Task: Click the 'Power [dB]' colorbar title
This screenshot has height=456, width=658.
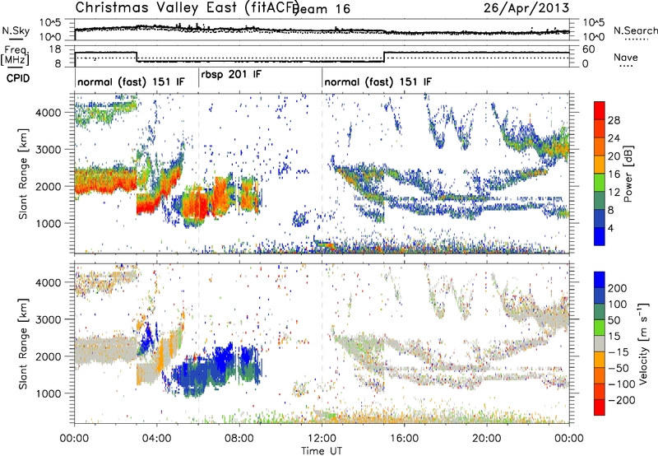Action: coord(628,174)
